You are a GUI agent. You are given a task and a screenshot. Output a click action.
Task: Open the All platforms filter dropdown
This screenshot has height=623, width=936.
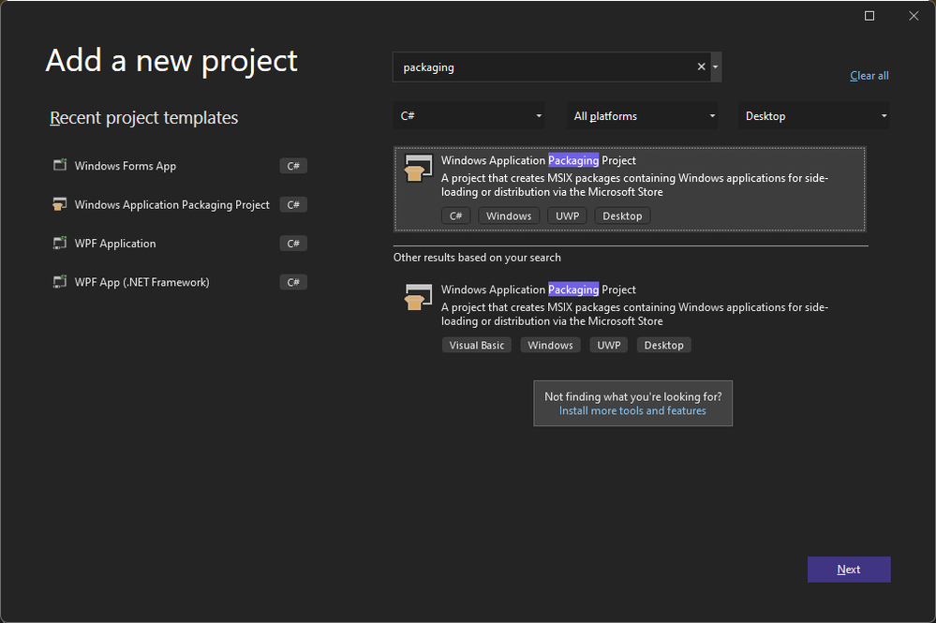pos(643,116)
